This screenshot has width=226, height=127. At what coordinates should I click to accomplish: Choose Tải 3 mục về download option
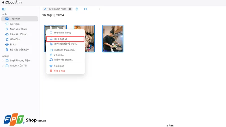click(x=66, y=39)
